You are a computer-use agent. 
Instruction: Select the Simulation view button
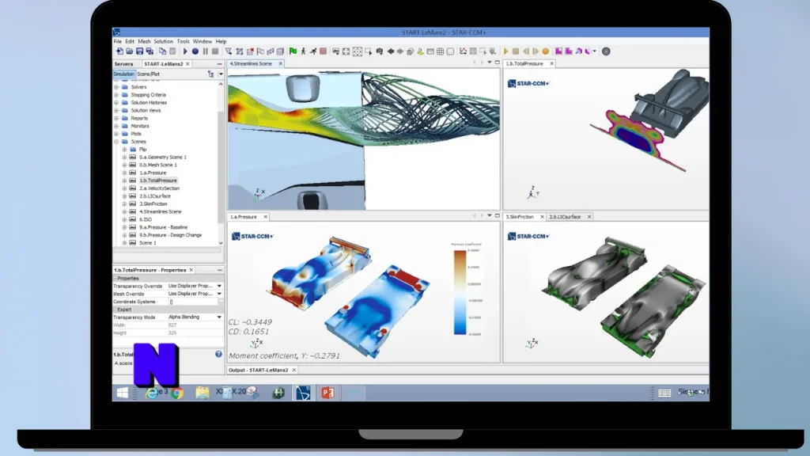click(x=123, y=74)
